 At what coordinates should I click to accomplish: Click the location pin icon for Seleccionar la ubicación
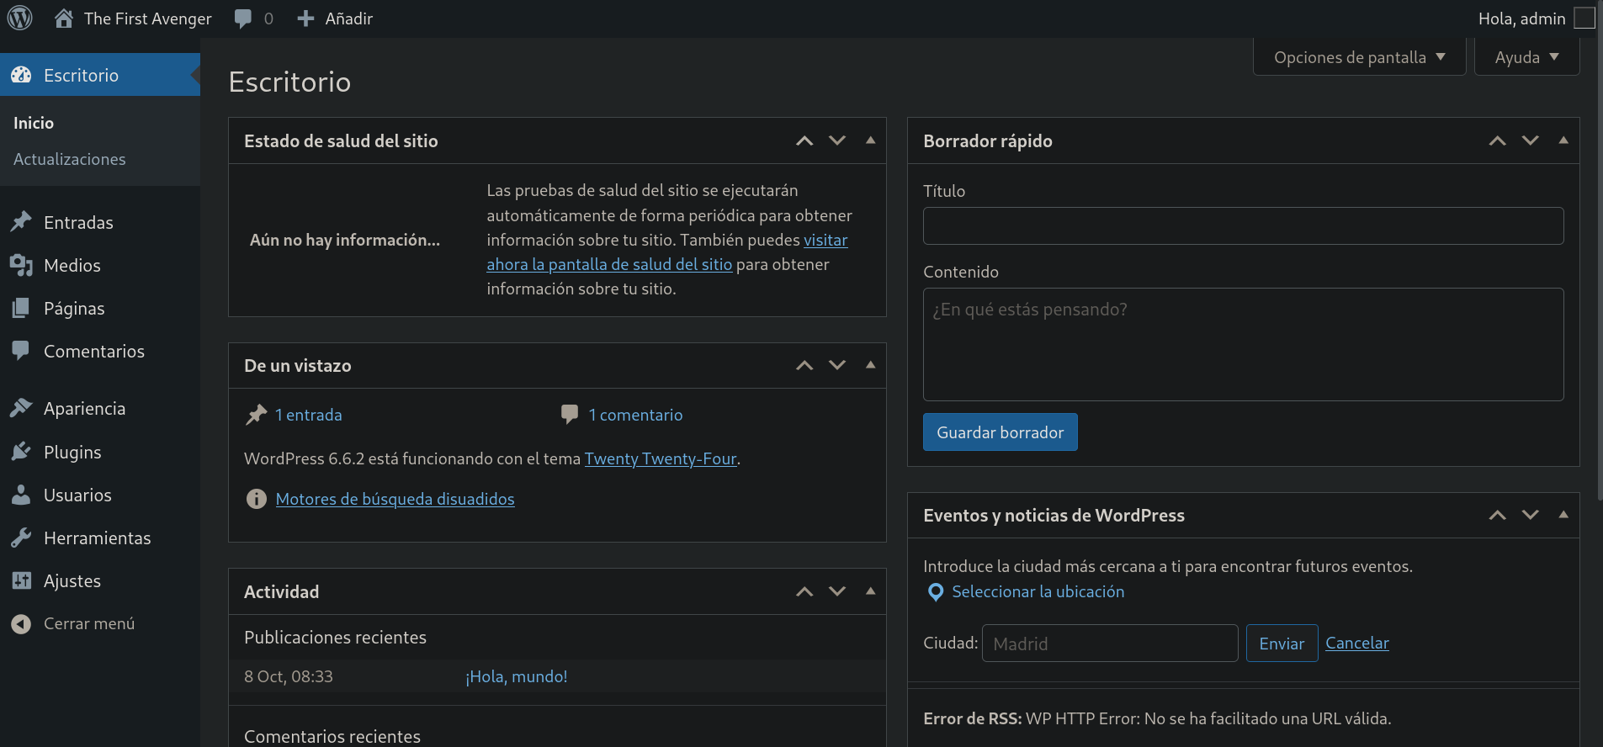point(935,592)
